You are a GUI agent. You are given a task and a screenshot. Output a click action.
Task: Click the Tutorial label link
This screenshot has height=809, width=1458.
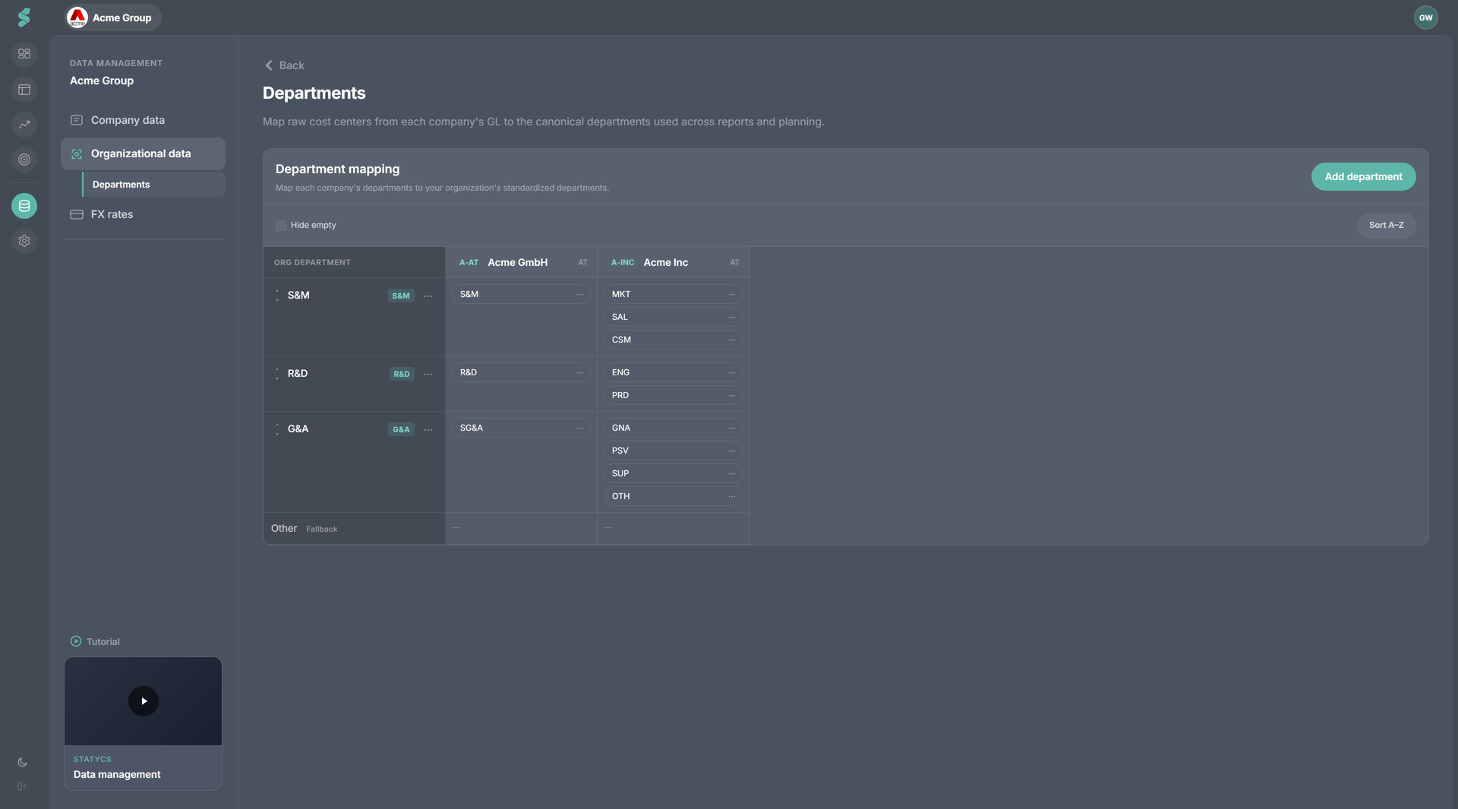coord(95,642)
